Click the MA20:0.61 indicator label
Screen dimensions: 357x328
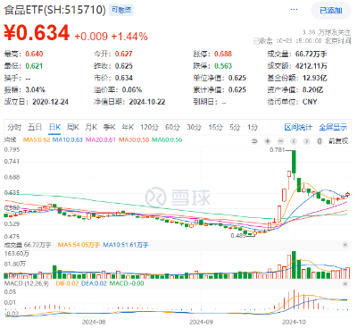101,139
